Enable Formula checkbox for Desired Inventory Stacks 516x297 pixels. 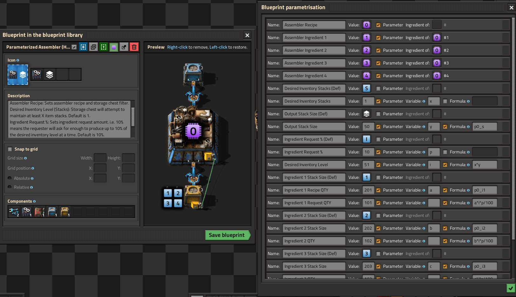coord(445,101)
